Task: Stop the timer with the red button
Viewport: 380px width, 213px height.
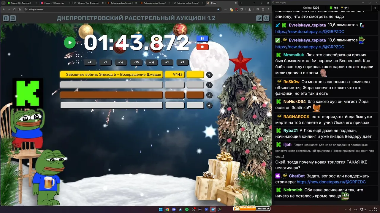Action: 202,47
